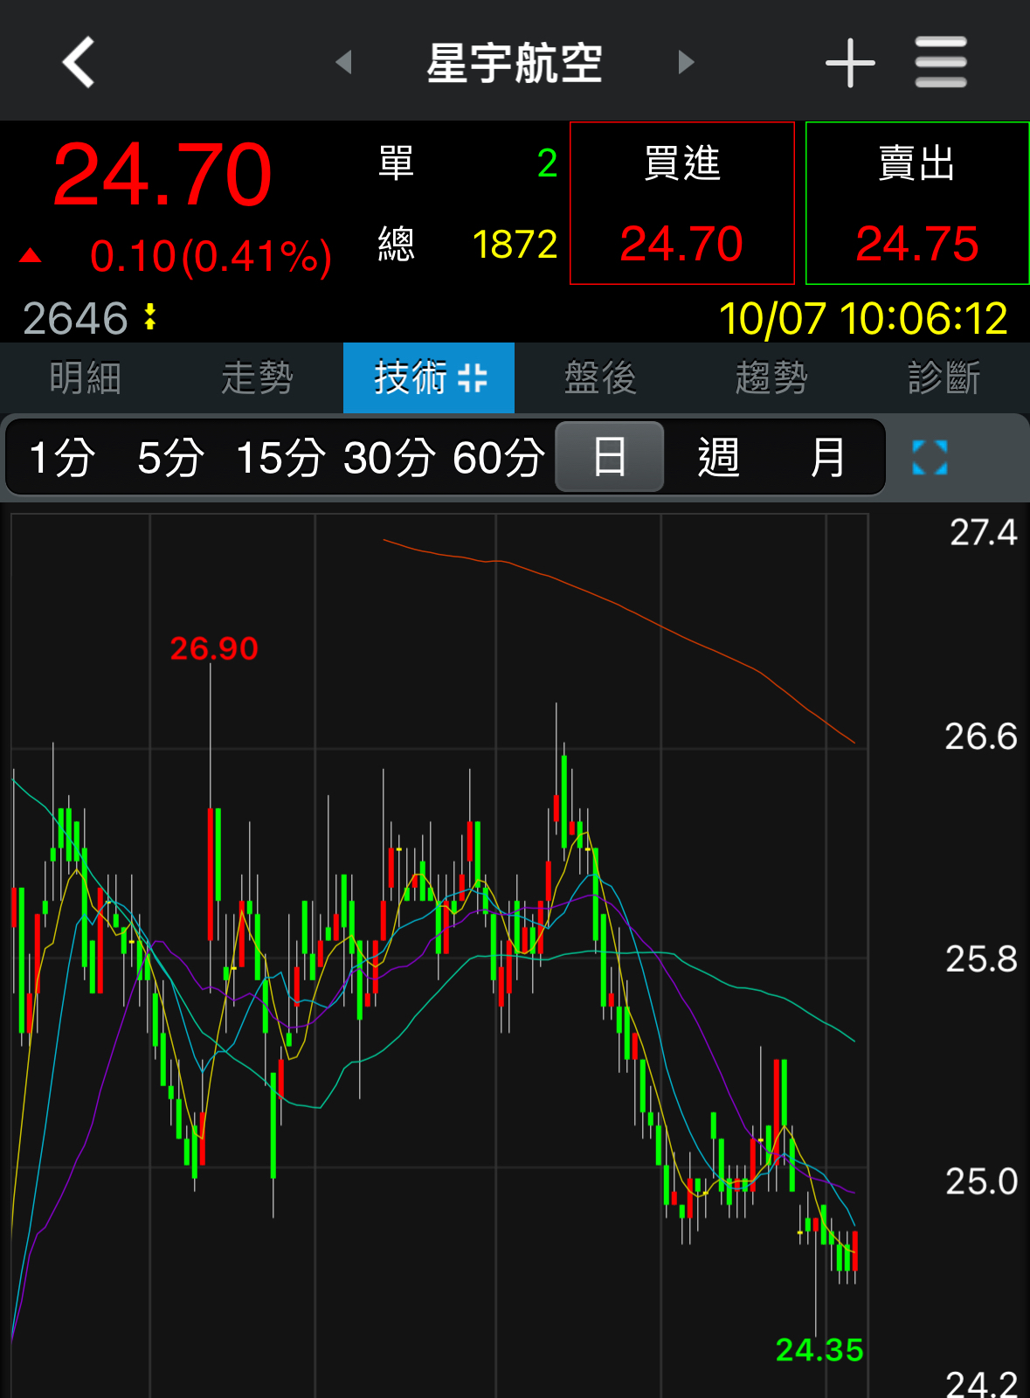Tap the 0.10(0.41%) change value
1030x1398 pixels.
click(211, 257)
